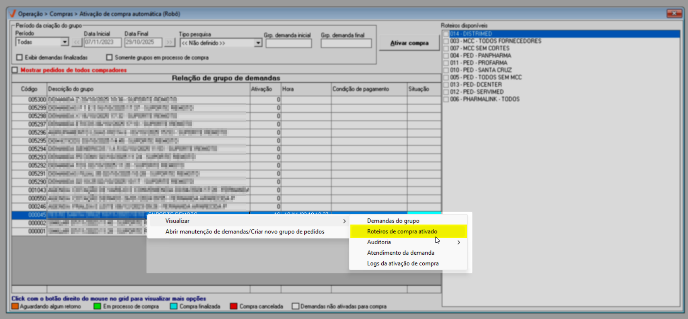Open Logs da ativação de compra
The width and height of the screenshot is (688, 319).
coord(408,263)
